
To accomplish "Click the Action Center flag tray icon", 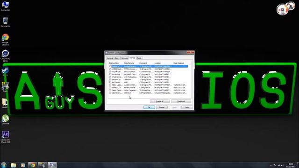I will (x=275, y=165).
